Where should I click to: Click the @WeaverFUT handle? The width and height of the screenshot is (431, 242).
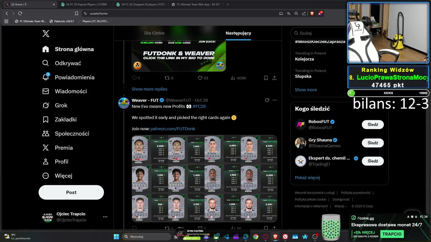click(x=178, y=100)
